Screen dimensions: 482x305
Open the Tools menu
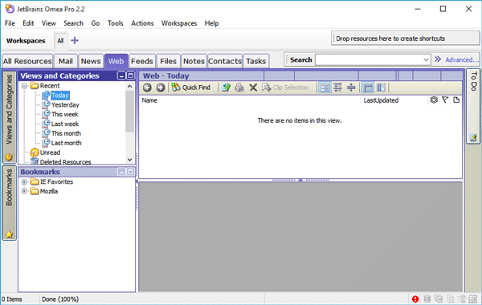(115, 23)
